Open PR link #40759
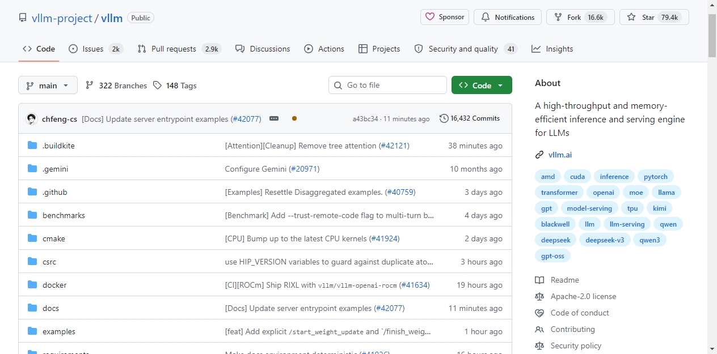Image resolution: width=717 pixels, height=354 pixels. tap(400, 192)
